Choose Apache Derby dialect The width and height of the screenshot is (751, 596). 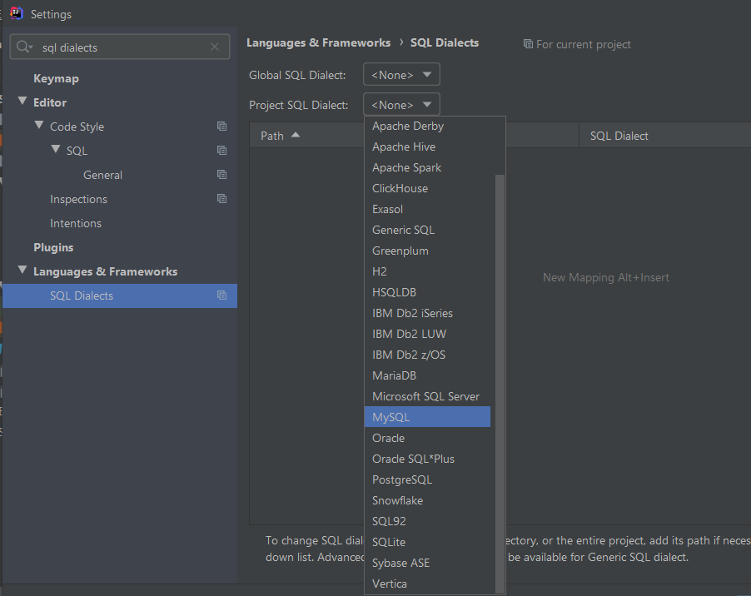coord(427,126)
